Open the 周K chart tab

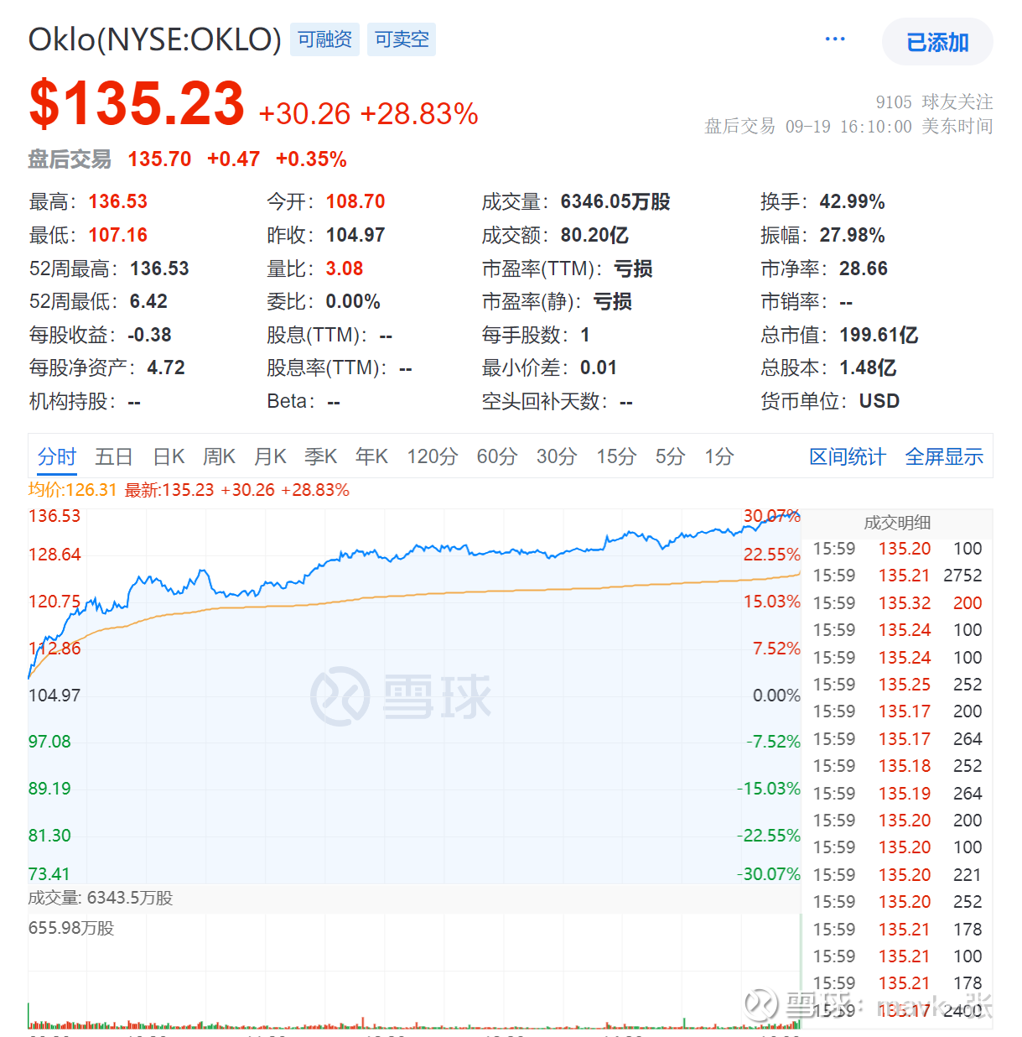219,456
